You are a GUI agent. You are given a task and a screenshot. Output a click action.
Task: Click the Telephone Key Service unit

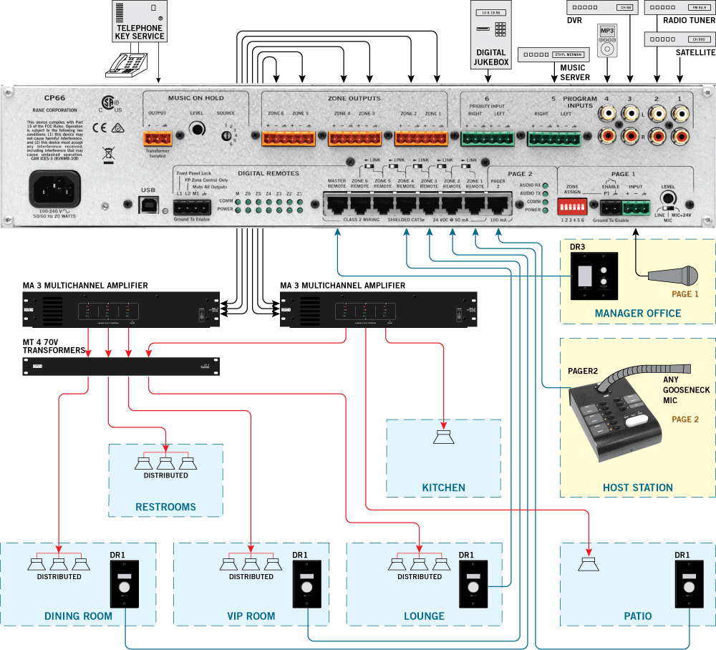[140, 21]
